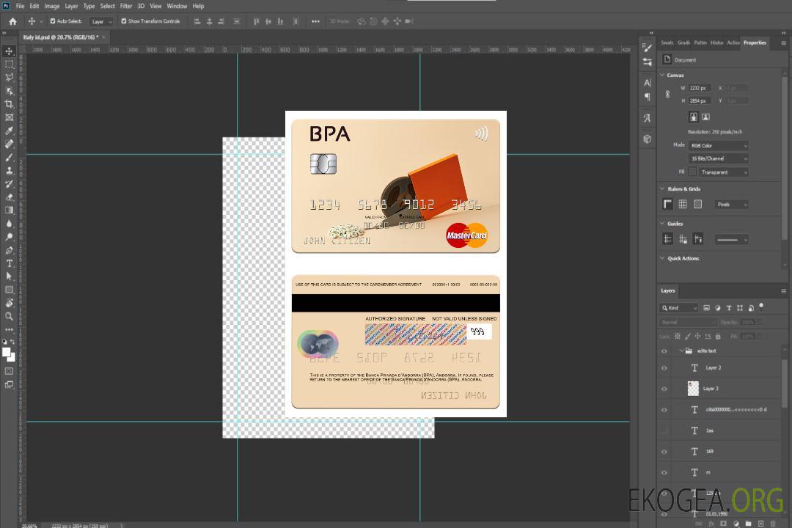Collapse the Canvas section

662,75
